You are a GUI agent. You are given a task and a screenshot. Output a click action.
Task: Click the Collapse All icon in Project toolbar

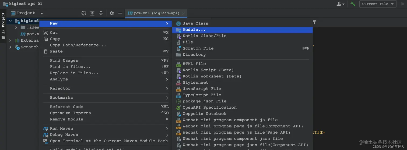pyautogui.click(x=101, y=13)
